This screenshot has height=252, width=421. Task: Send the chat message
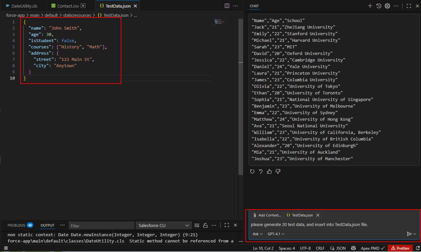409,234
